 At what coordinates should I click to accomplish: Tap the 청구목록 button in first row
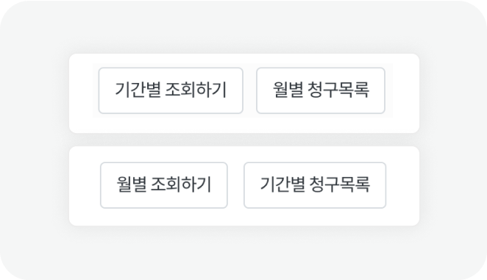[321, 90]
